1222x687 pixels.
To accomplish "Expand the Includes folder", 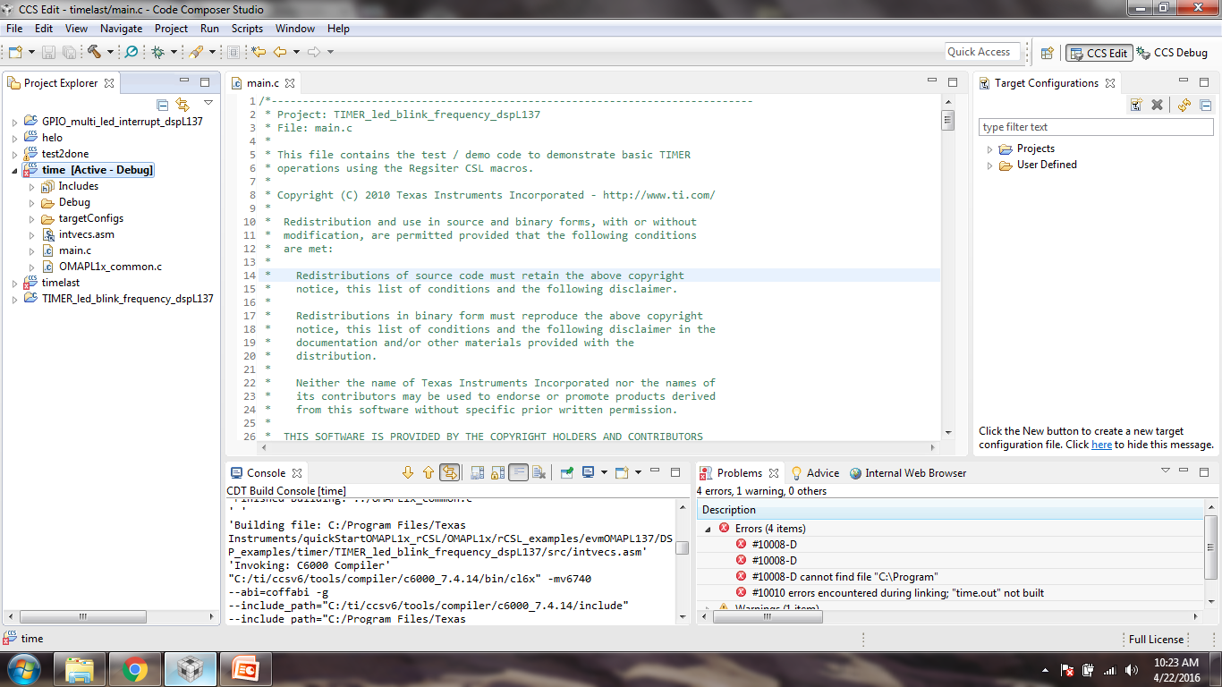I will click(30, 186).
